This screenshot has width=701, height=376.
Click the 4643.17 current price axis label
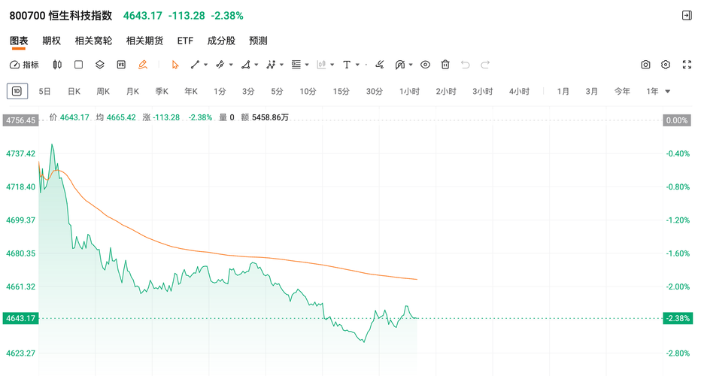tap(21, 318)
